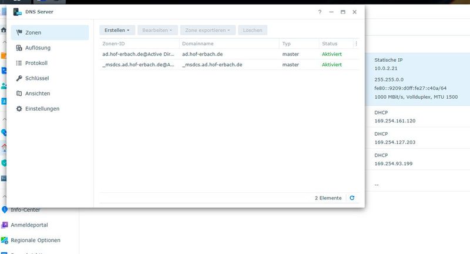Image resolution: width=470 pixels, height=254 pixels.
Task: Select the _msdcs.ad.hof-erbach.de@A... zone ID
Action: click(138, 65)
